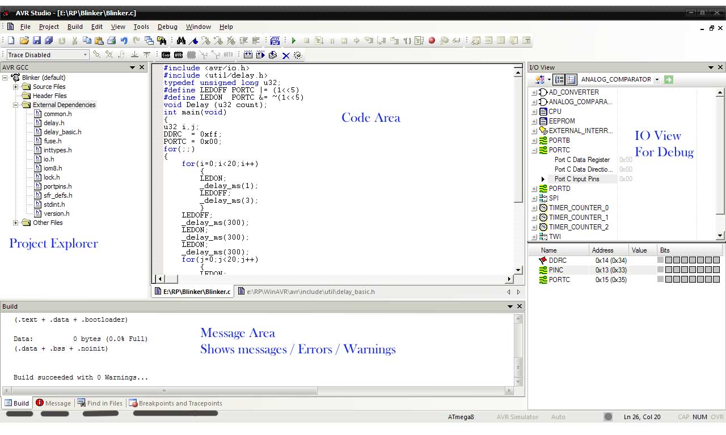Image resolution: width=726 pixels, height=435 pixels.
Task: Open the Project menu
Action: [49, 27]
